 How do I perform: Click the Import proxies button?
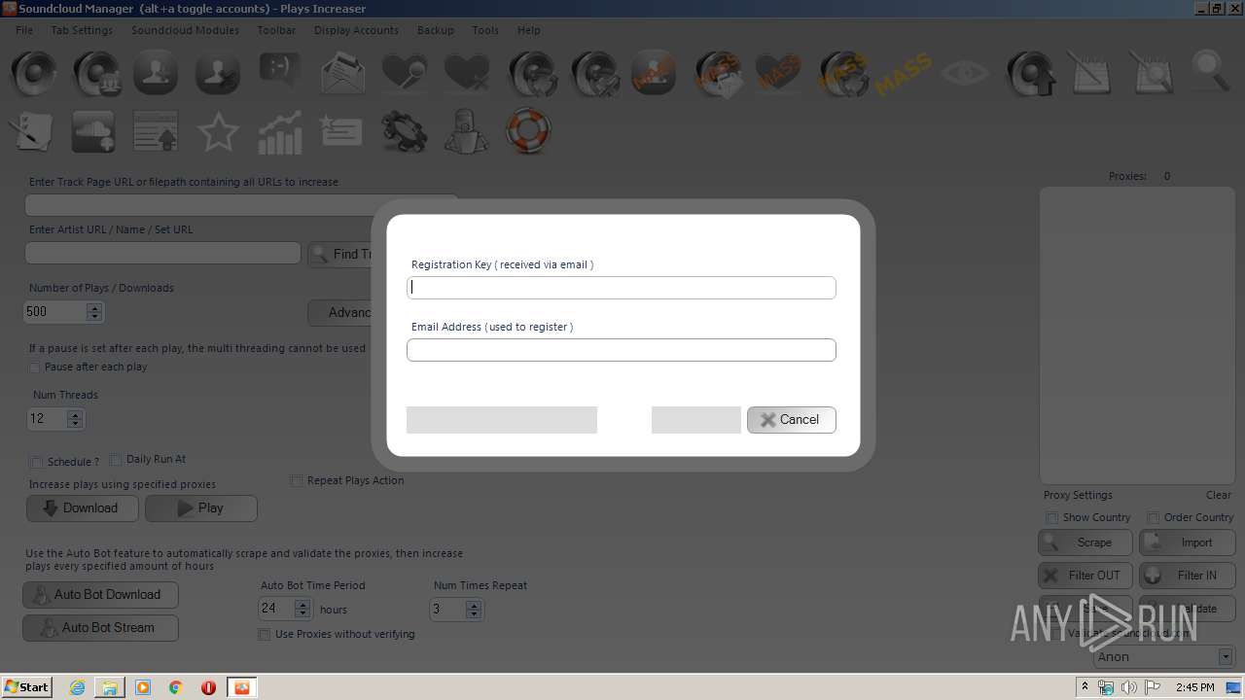click(x=1188, y=542)
